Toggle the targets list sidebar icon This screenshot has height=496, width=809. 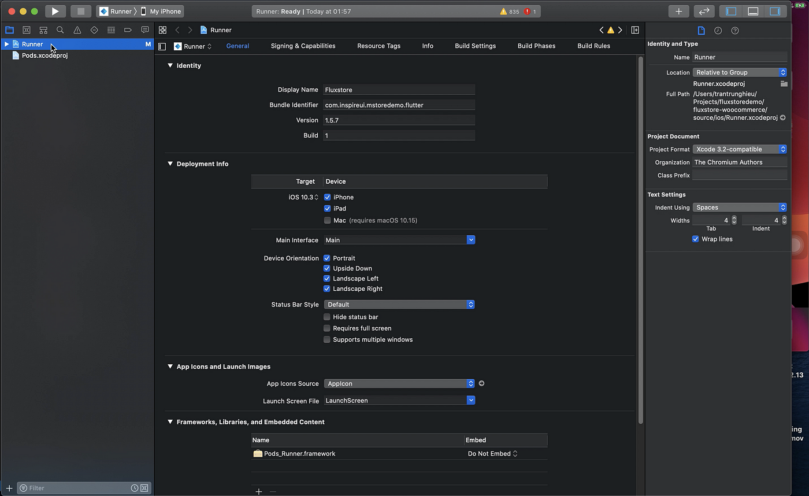(162, 46)
